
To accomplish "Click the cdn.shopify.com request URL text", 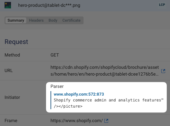I will [x=105, y=71].
